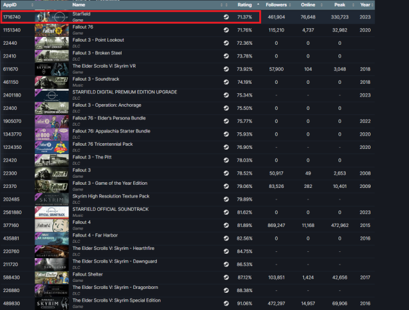409x310 pixels.
Task: Click Steam icon for Skyrim - Dragonborn
Action: tap(226, 290)
